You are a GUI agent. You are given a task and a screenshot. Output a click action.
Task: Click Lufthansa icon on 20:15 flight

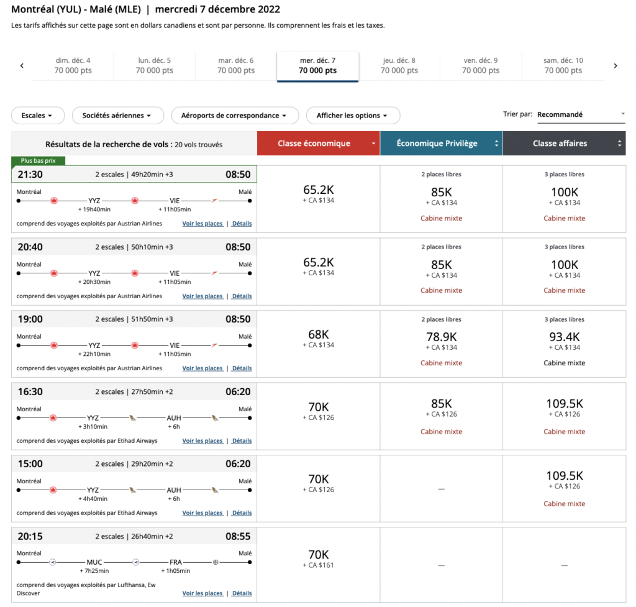point(53,562)
